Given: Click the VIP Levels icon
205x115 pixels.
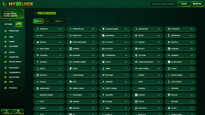Looking at the screenshot, I should (x=6, y=88).
